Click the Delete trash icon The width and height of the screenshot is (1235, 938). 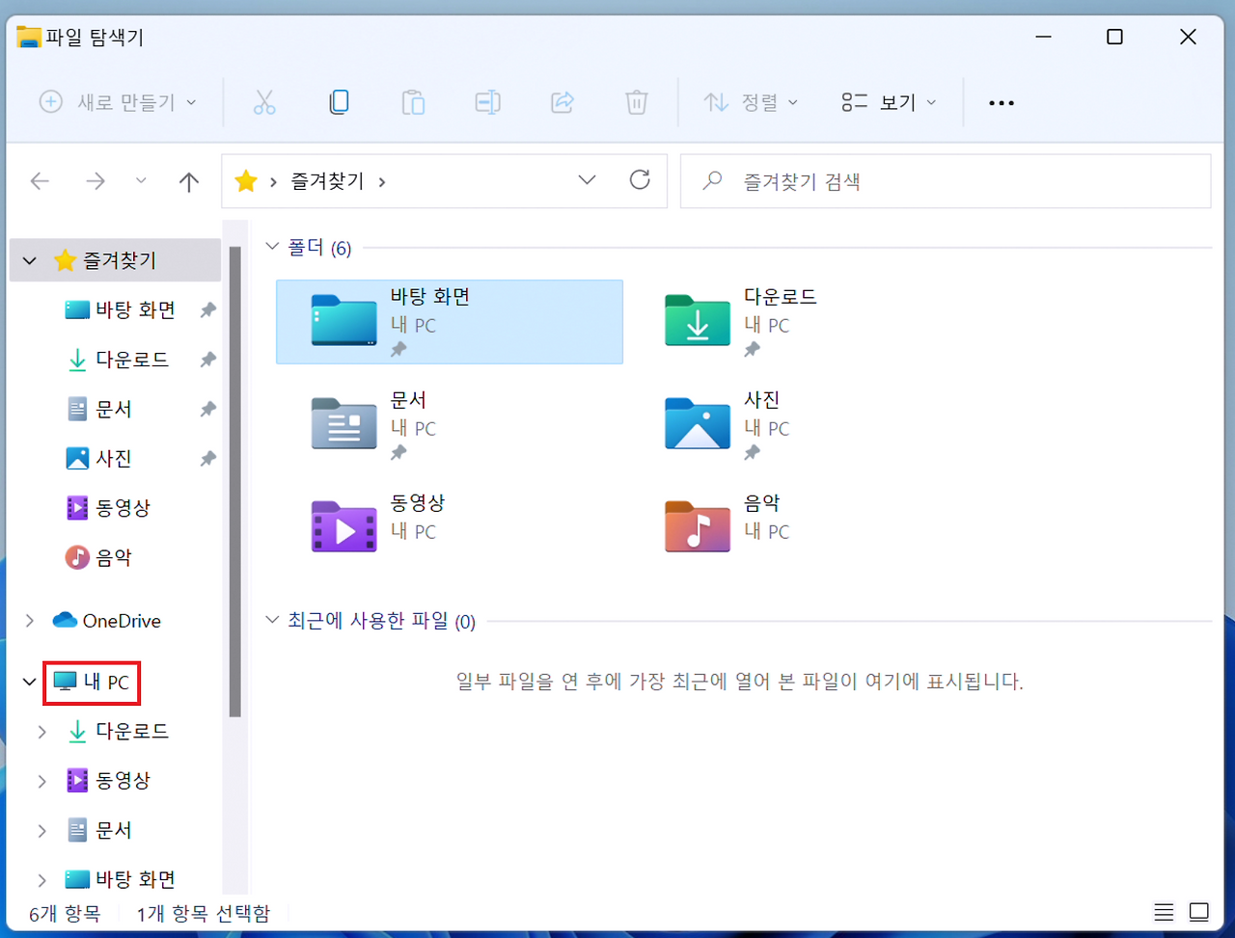pos(636,101)
